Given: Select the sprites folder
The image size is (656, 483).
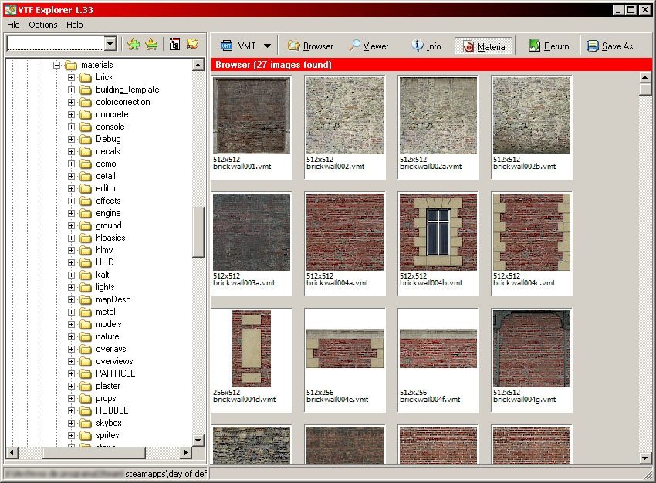Looking at the screenshot, I should pyautogui.click(x=107, y=435).
